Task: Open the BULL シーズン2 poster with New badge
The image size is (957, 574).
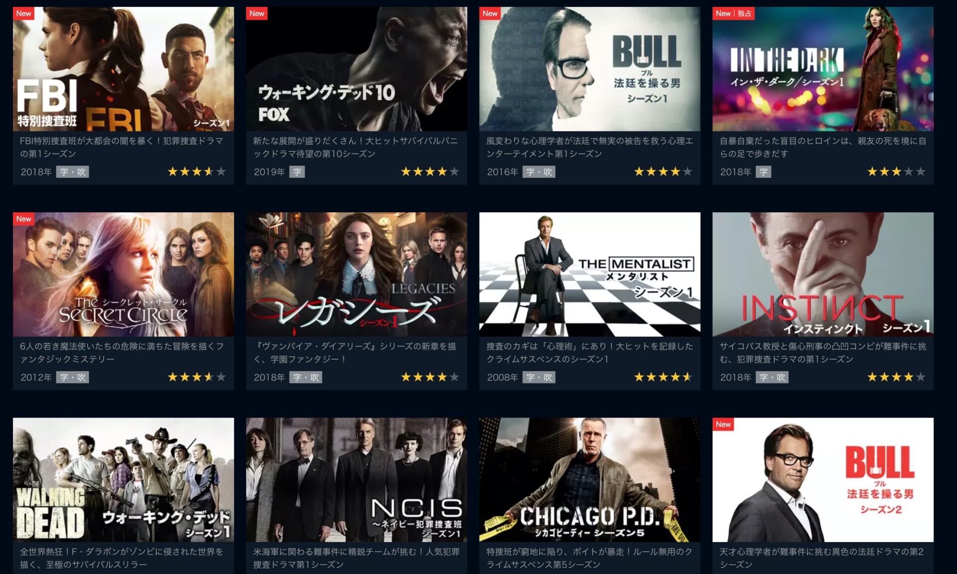Action: click(x=823, y=480)
